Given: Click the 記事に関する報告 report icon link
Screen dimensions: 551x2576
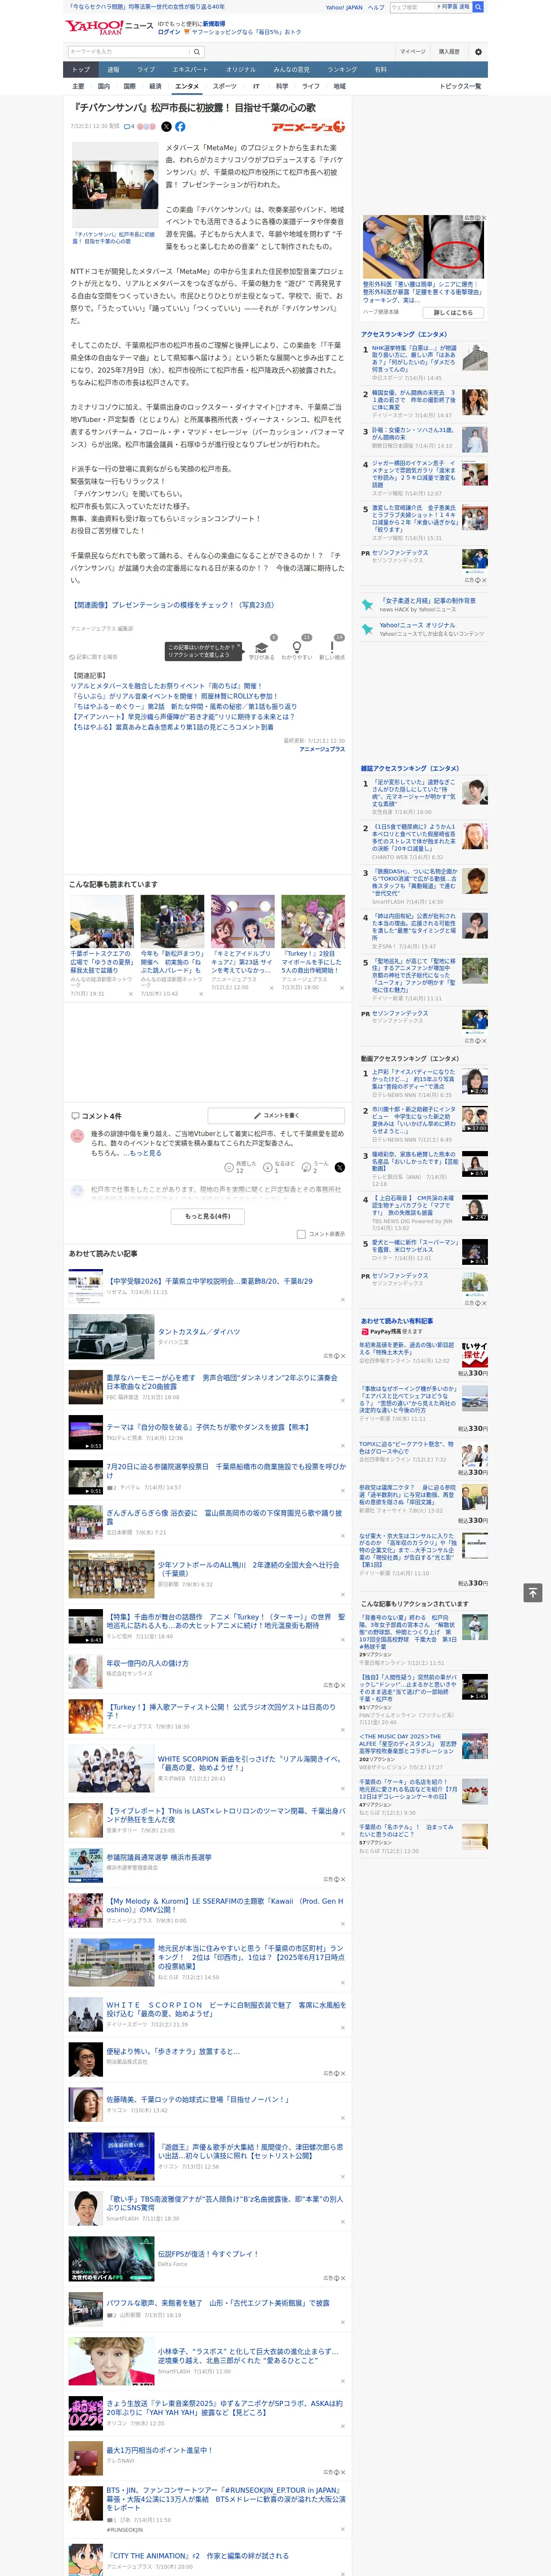Looking at the screenshot, I should (x=94, y=657).
